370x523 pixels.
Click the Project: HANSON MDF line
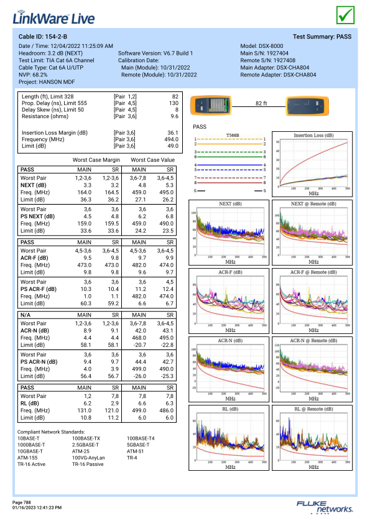[47, 82]
